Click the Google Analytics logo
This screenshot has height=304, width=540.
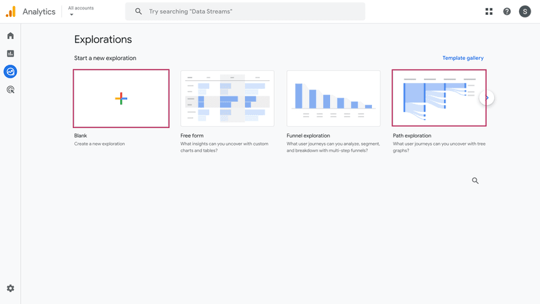point(11,11)
